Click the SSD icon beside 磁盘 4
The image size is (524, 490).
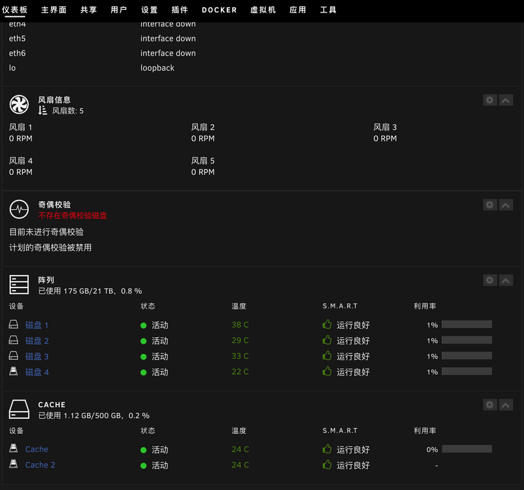pos(13,371)
